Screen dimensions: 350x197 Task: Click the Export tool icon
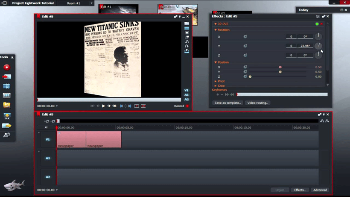tap(6, 126)
